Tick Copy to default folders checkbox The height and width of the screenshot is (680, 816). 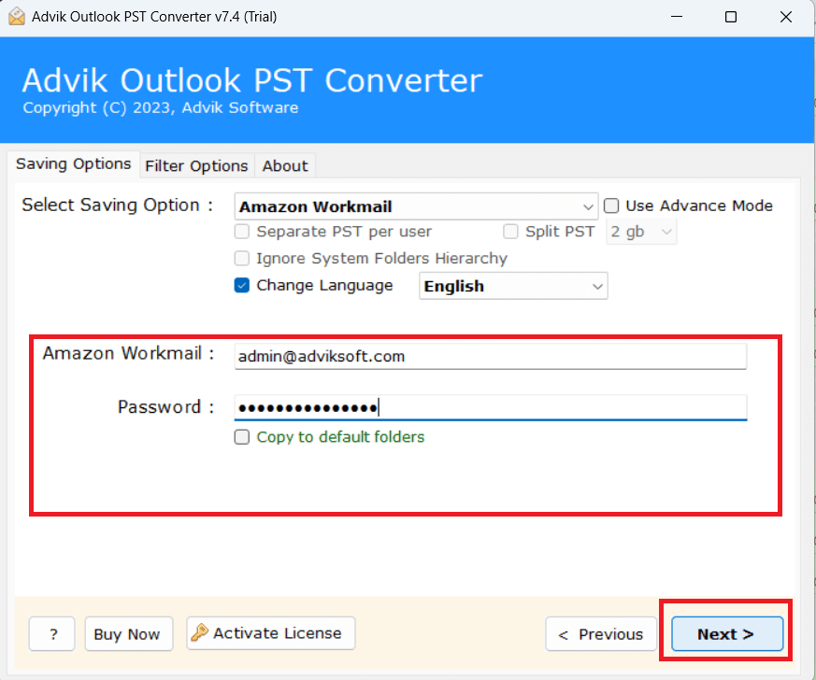[242, 437]
